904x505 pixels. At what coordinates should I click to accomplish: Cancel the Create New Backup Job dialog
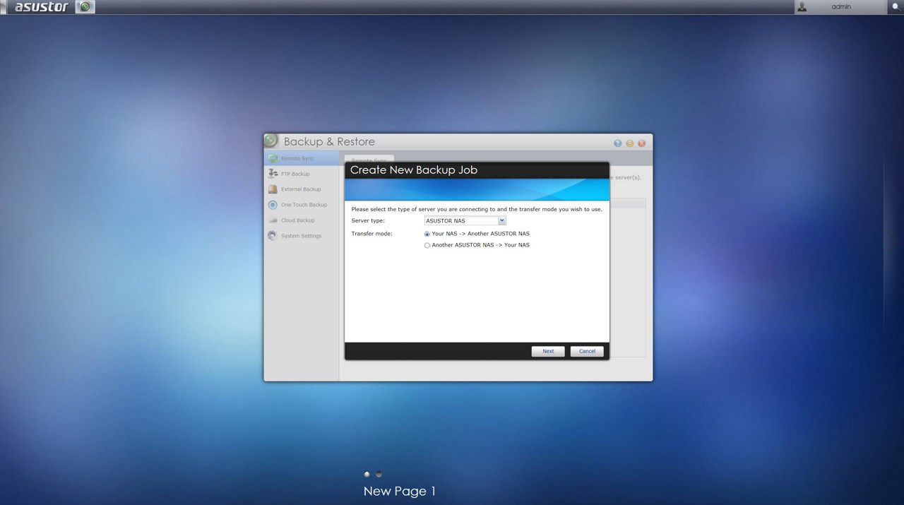tap(587, 351)
